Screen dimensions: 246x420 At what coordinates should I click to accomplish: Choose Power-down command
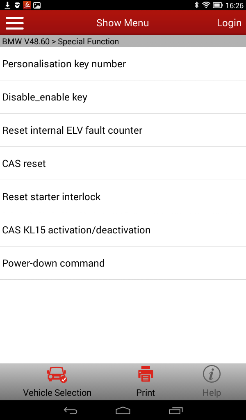tap(123, 263)
